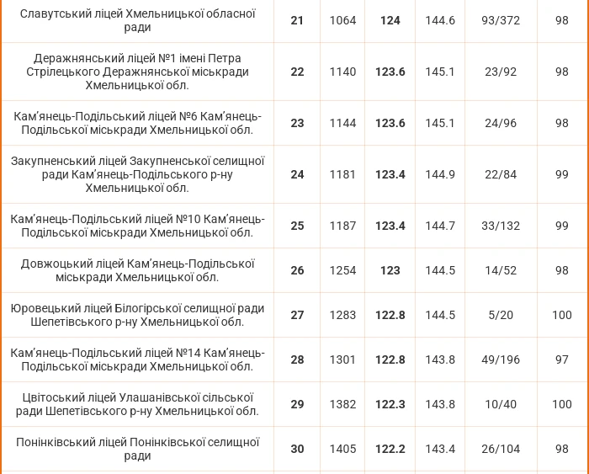Viewport: 589px width, 474px height.
Task: Click the 23/92 cell
Action: coord(501,72)
